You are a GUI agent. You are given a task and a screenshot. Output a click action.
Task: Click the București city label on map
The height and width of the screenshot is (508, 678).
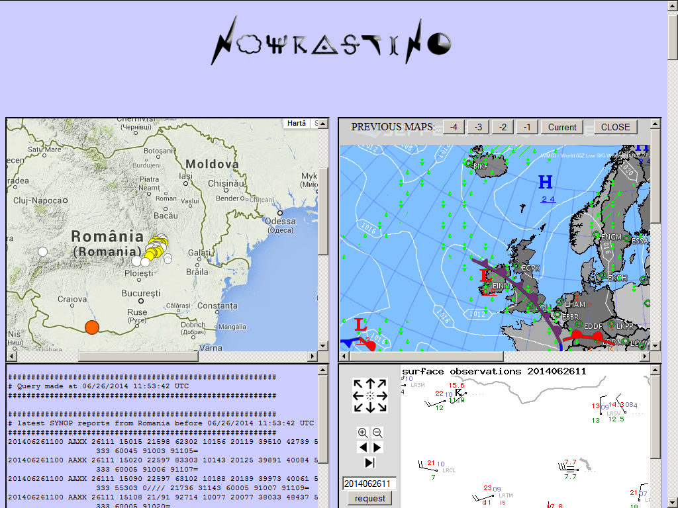click(x=141, y=293)
